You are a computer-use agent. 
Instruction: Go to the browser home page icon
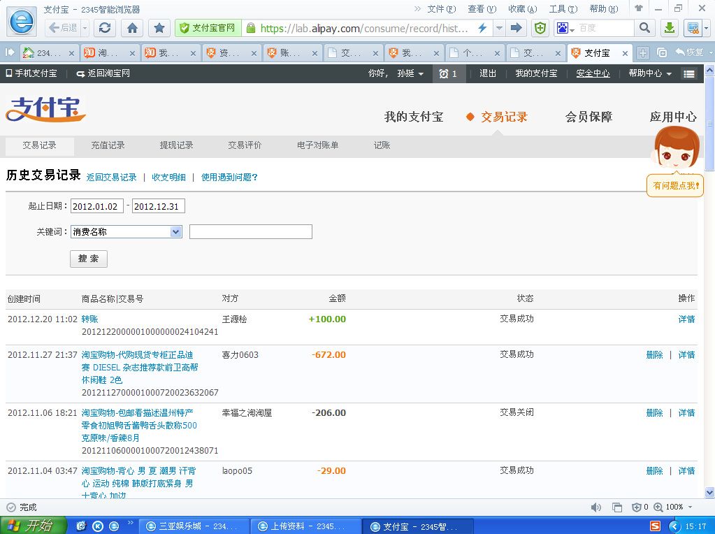tap(132, 28)
